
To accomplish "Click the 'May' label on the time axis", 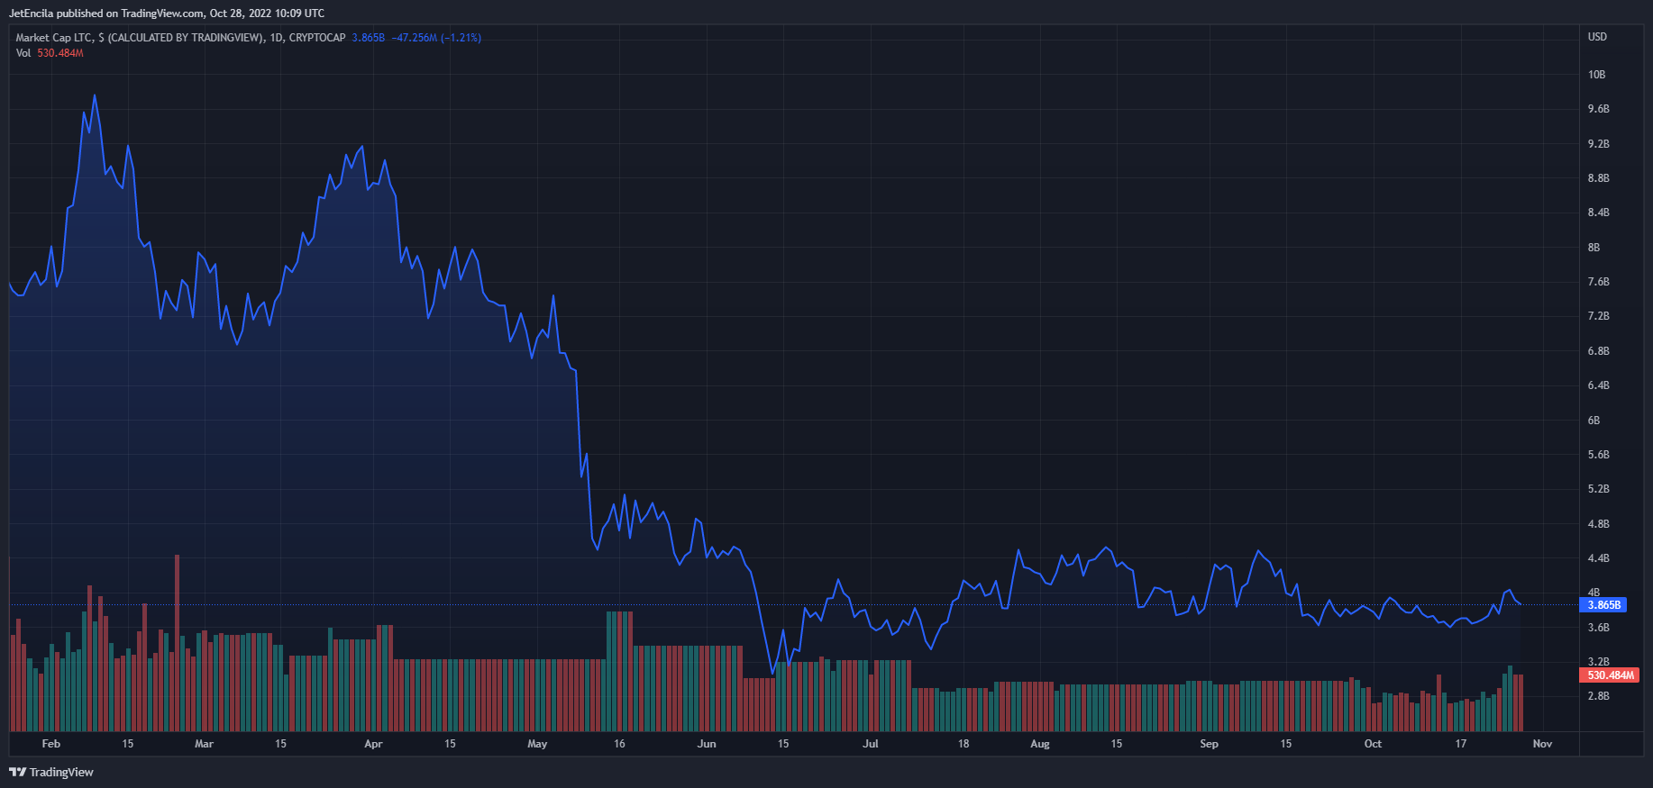I will (x=537, y=744).
